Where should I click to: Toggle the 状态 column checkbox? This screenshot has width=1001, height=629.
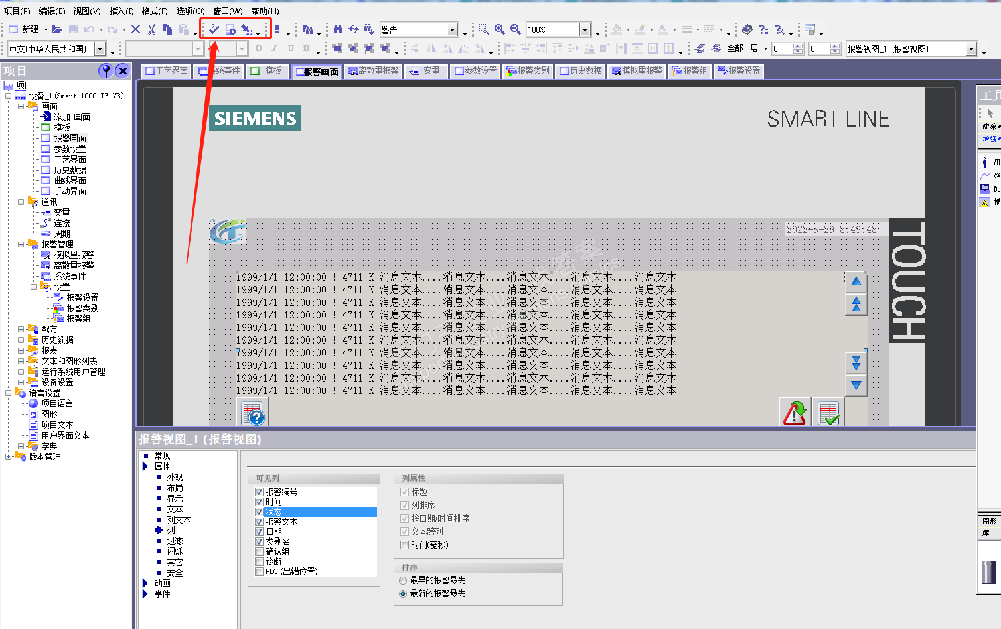tap(260, 512)
